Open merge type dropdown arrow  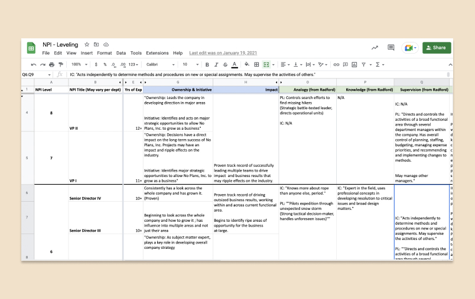tap(274, 65)
